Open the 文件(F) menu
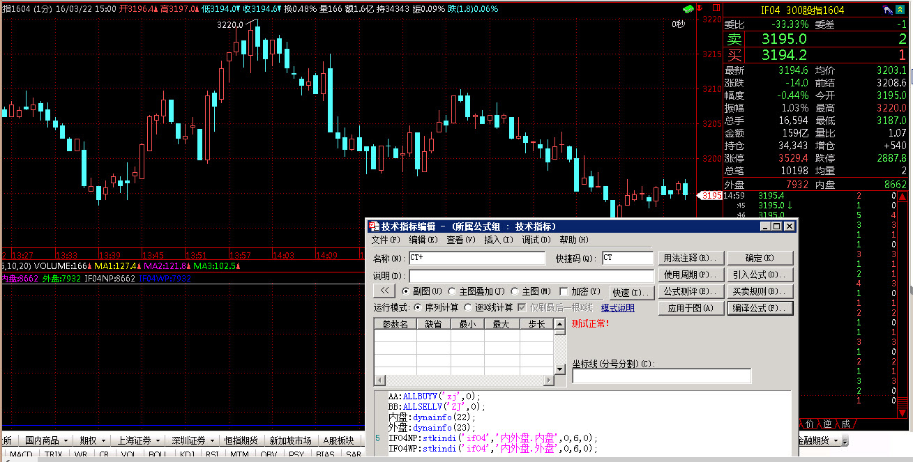 386,240
